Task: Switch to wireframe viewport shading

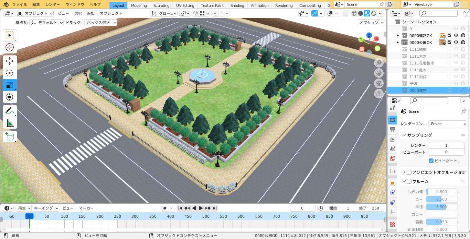Action: 354,13
